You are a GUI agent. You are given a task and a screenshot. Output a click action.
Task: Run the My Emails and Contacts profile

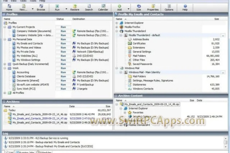(x=63, y=43)
